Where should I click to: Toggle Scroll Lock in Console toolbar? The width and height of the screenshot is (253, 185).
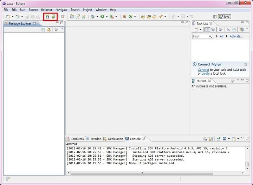(211, 139)
